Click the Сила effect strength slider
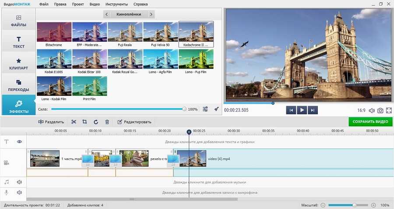The image size is (394, 209). point(117,109)
